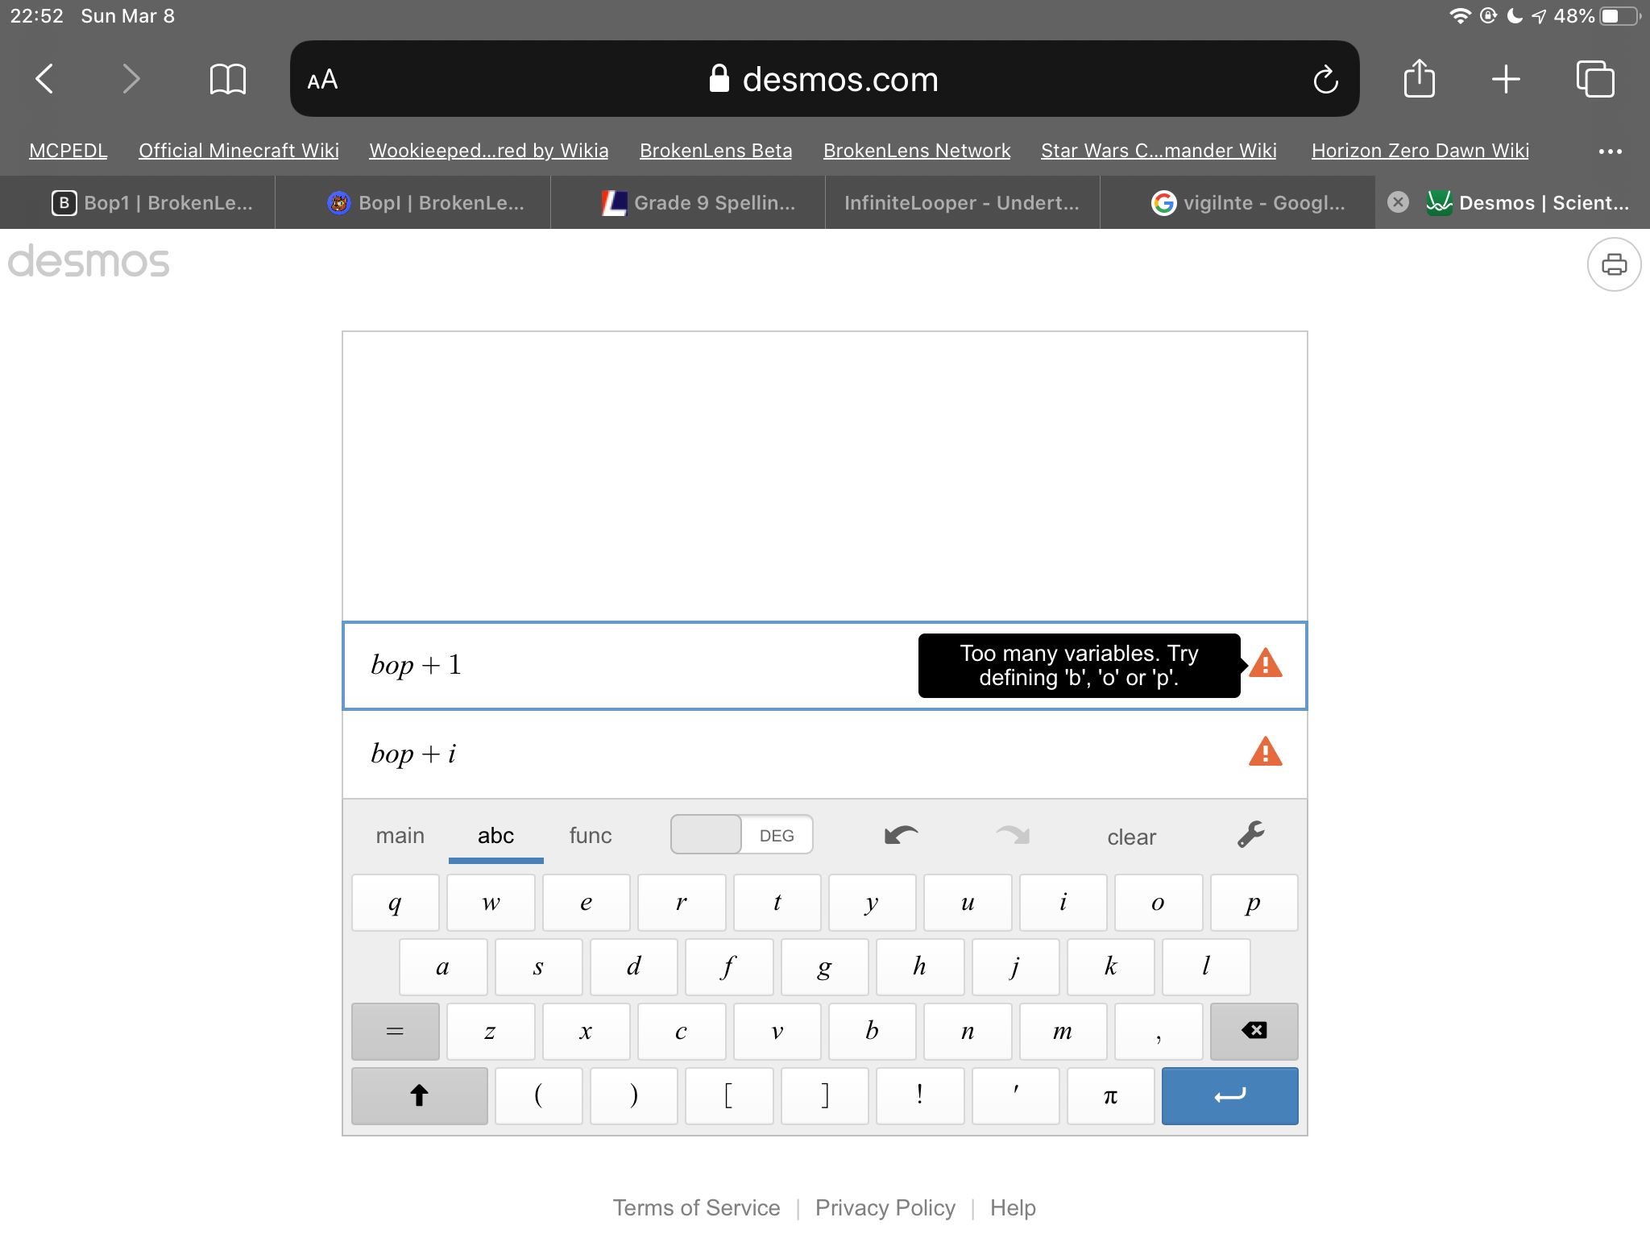Screen dimensions: 1650x1238
Task: Tap the left parenthesis key
Action: 538,1095
